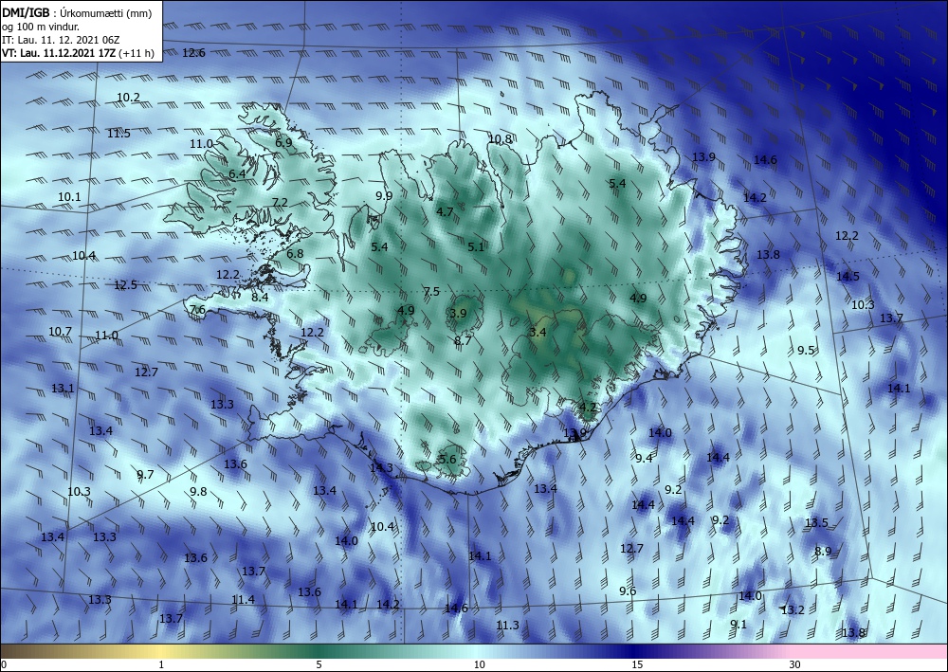Click the 9.9 value in the north bay
Screen dimensions: 948x672
tap(384, 196)
